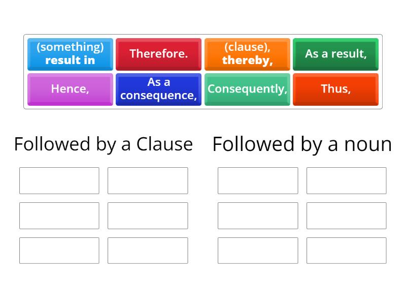Choose the blue "As a consequence," tile

point(158,89)
